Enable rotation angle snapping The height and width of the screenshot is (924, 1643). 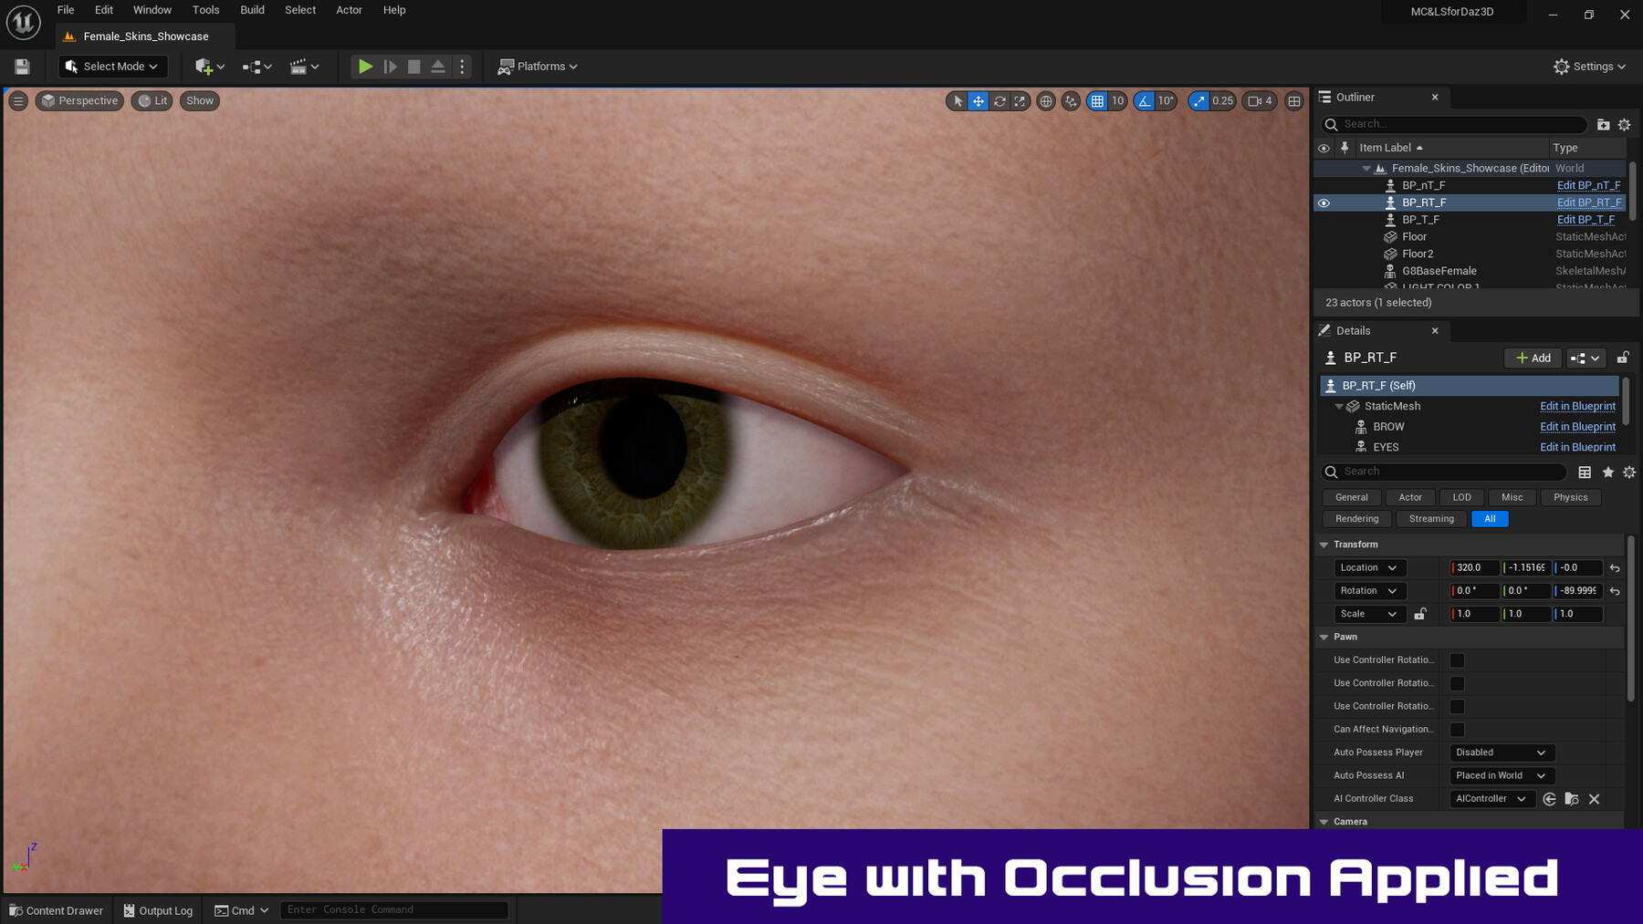tap(1144, 100)
